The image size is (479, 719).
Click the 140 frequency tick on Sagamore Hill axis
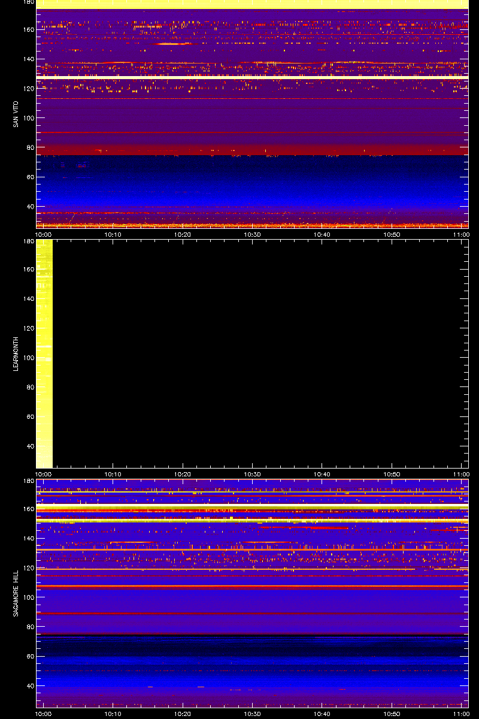[28, 539]
